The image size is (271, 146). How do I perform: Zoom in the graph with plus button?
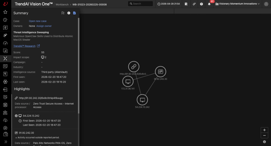(264, 130)
